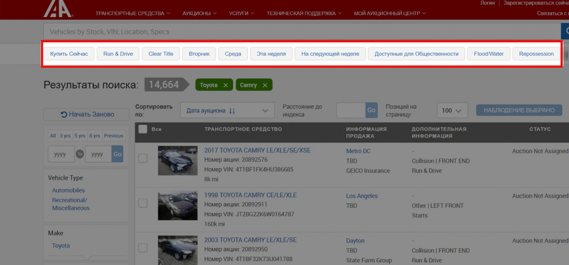
Task: Apply the Flood/Water quick filter
Action: tap(489, 54)
